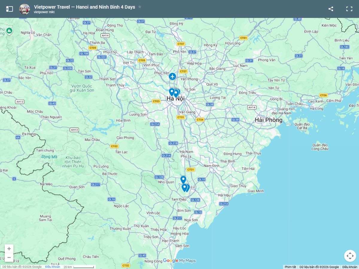This screenshot has width=359, height=269.
Task: Share the Vietpower Travel map
Action: click(331, 9)
